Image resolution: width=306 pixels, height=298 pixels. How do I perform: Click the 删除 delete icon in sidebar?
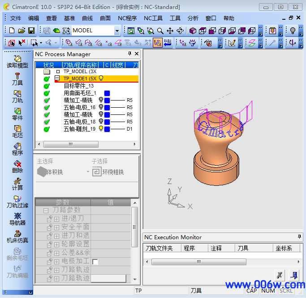click(x=17, y=167)
